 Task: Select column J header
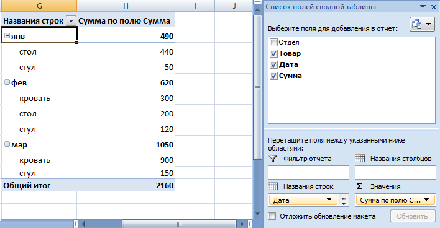pos(234,6)
